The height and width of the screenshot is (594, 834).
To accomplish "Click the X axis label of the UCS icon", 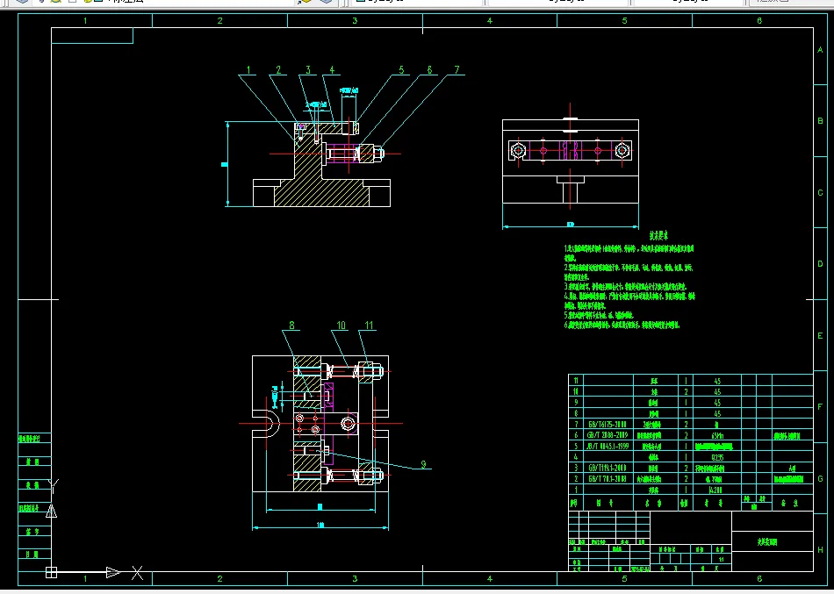I will tap(137, 573).
